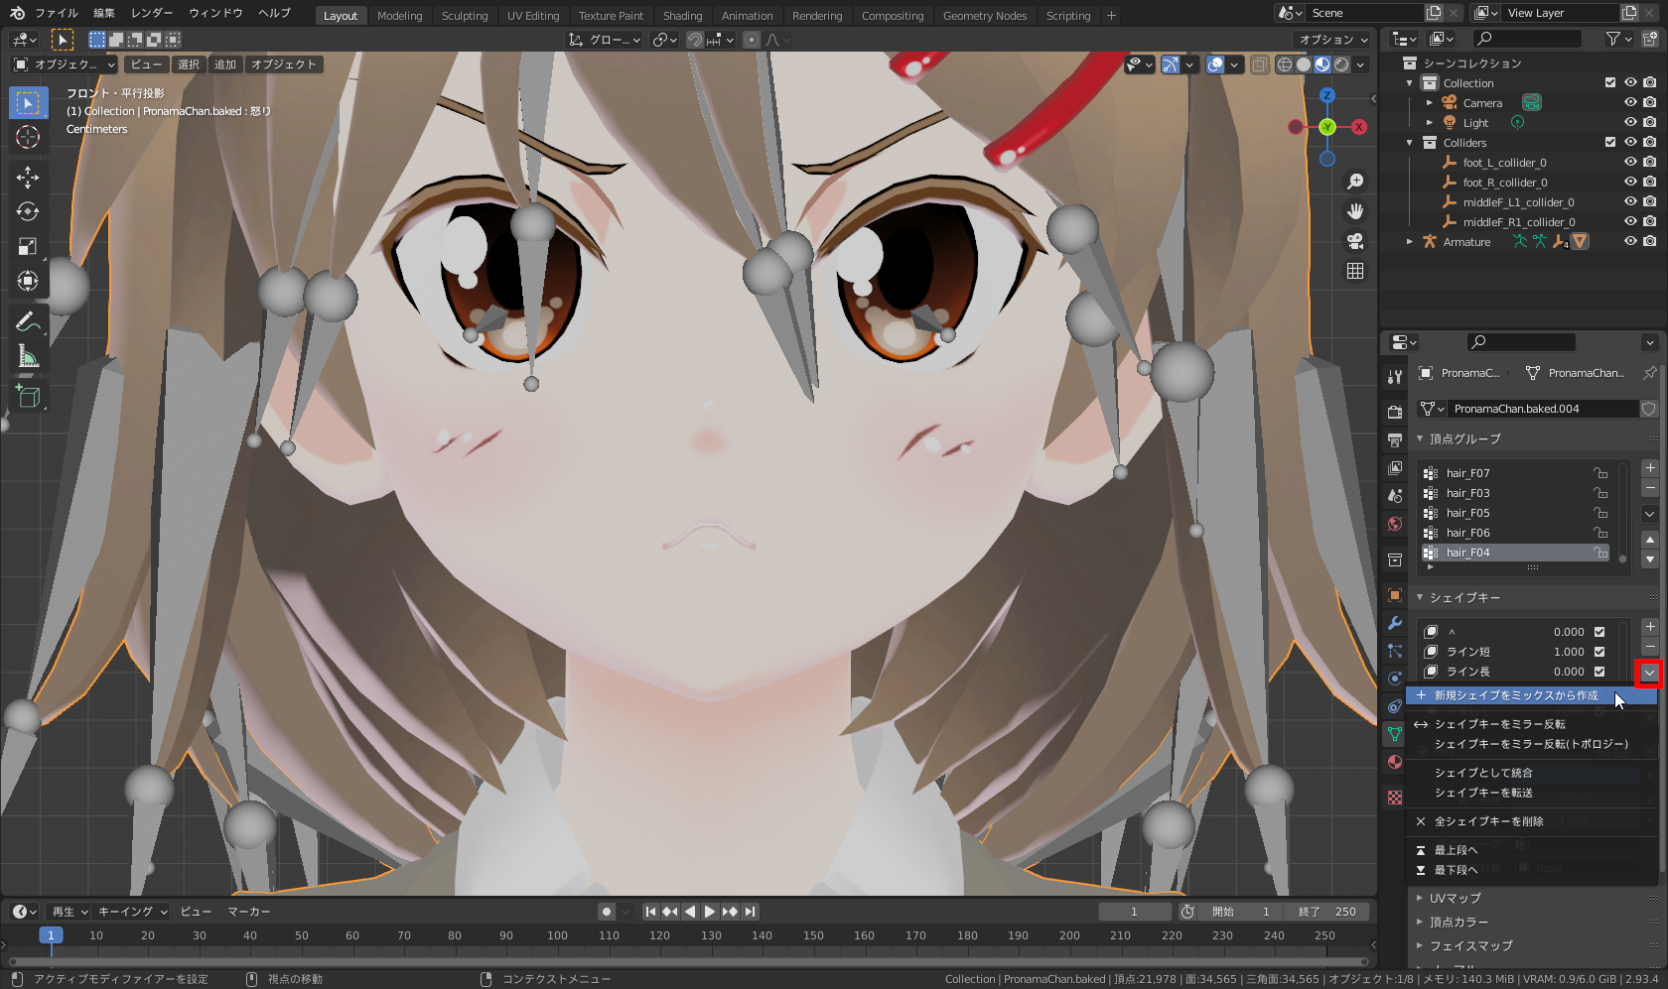Click the viewport zoom magnifier icon
Screen dimensions: 1668x989
tap(1355, 182)
